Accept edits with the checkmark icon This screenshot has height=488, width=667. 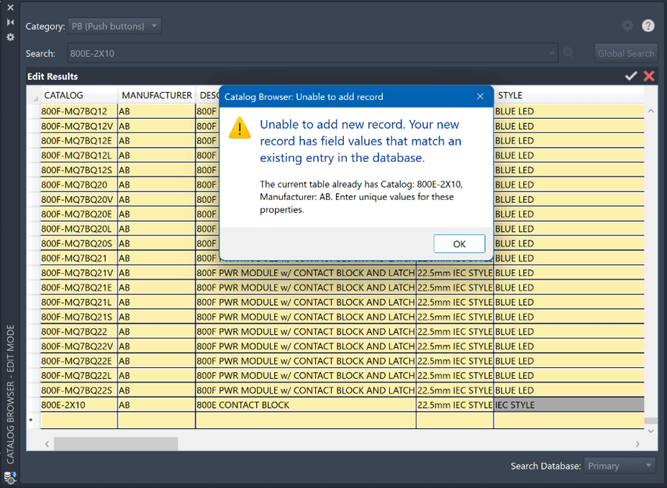pyautogui.click(x=631, y=76)
